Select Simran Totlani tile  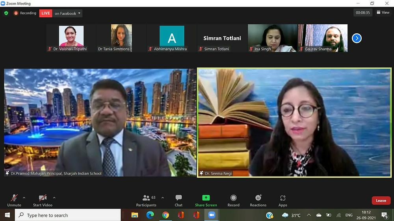point(222,38)
